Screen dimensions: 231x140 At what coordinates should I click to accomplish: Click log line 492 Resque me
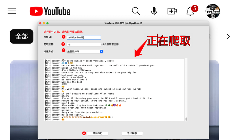tap(74, 112)
